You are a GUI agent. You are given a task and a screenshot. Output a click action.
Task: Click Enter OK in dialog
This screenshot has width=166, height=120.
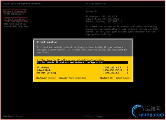click(106, 78)
